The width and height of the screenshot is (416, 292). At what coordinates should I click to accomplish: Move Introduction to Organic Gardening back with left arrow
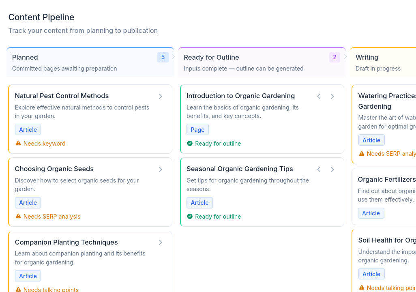[x=319, y=96]
